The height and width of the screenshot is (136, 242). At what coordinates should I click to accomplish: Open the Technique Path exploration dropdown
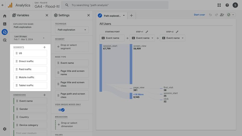pos(72,30)
